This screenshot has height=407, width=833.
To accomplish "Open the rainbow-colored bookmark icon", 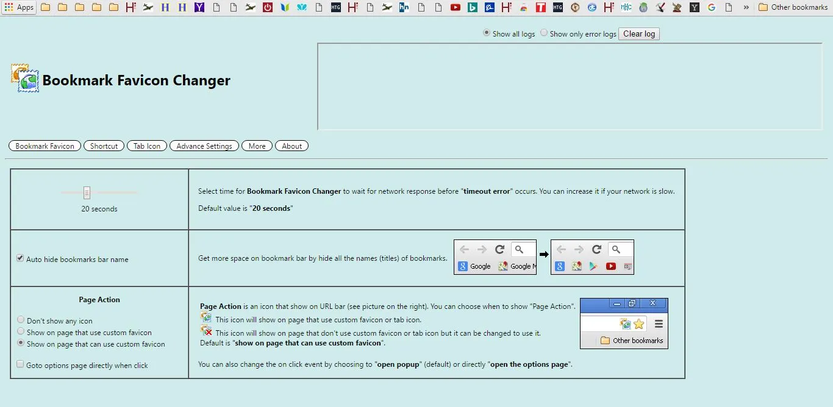I will click(523, 7).
